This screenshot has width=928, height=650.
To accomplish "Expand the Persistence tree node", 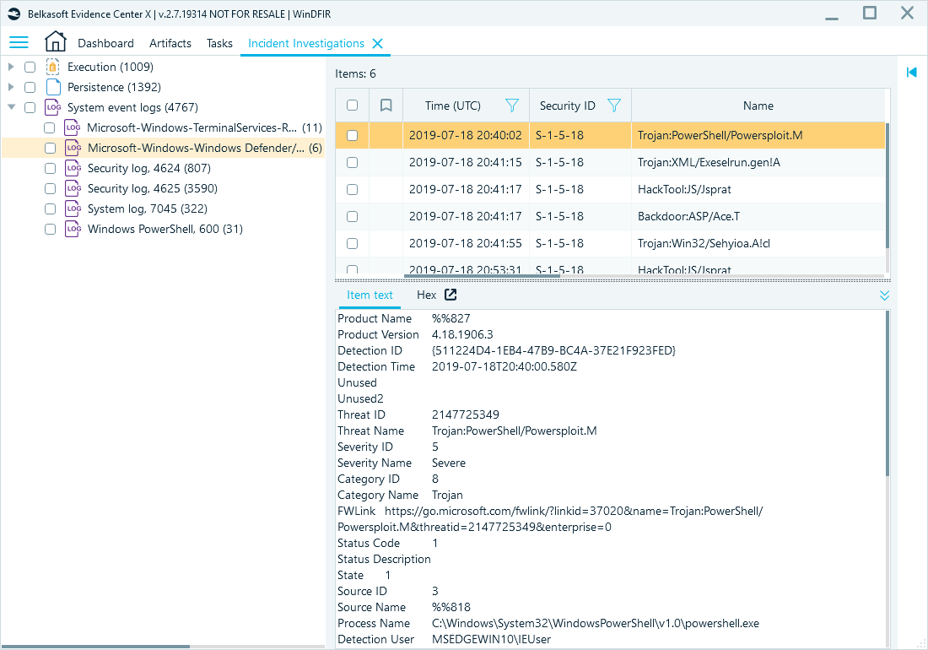I will [11, 87].
